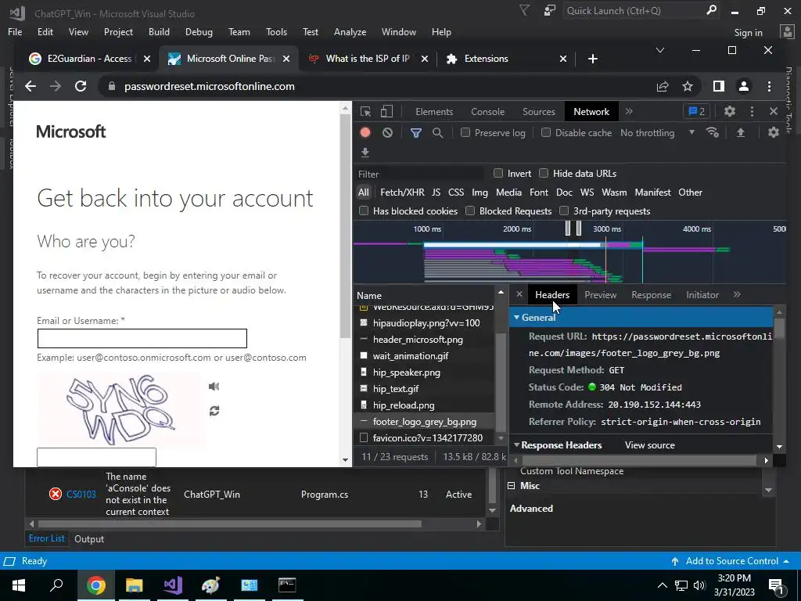Image resolution: width=801 pixels, height=601 pixels.
Task: Open a new Chrome tab
Action: tap(593, 59)
